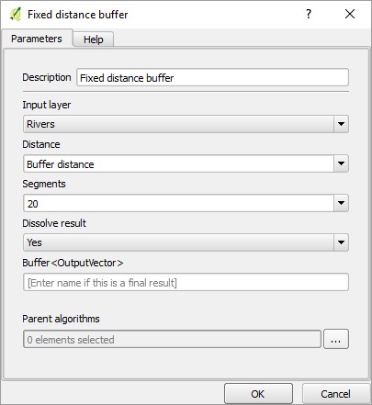Click the Buffer OutputVector name field
Image resolution: width=372 pixels, height=405 pixels.
pos(186,282)
